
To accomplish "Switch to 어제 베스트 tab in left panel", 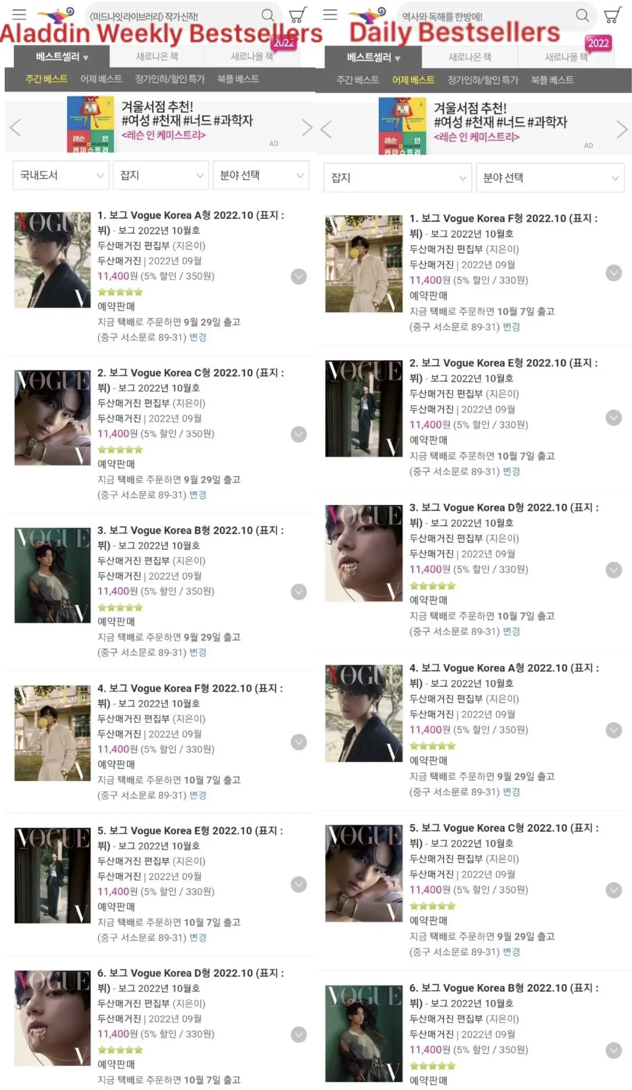I will point(101,79).
